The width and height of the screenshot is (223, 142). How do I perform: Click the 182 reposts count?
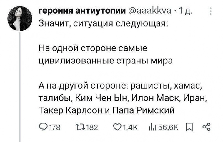(92, 128)
